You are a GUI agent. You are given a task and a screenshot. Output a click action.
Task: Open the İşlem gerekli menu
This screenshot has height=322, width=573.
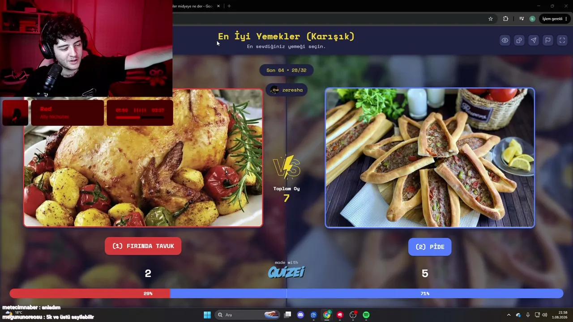555,19
